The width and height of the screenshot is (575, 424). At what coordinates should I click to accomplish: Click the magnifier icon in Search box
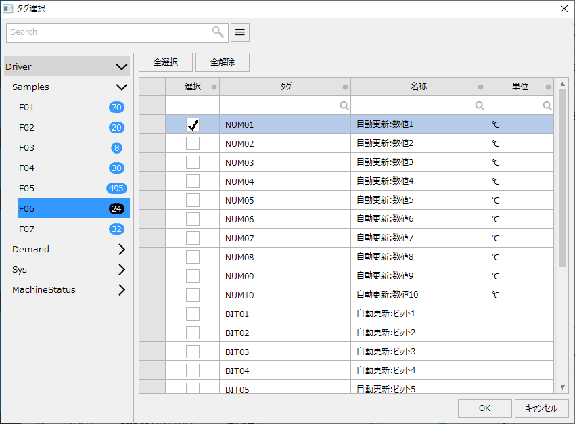click(218, 32)
